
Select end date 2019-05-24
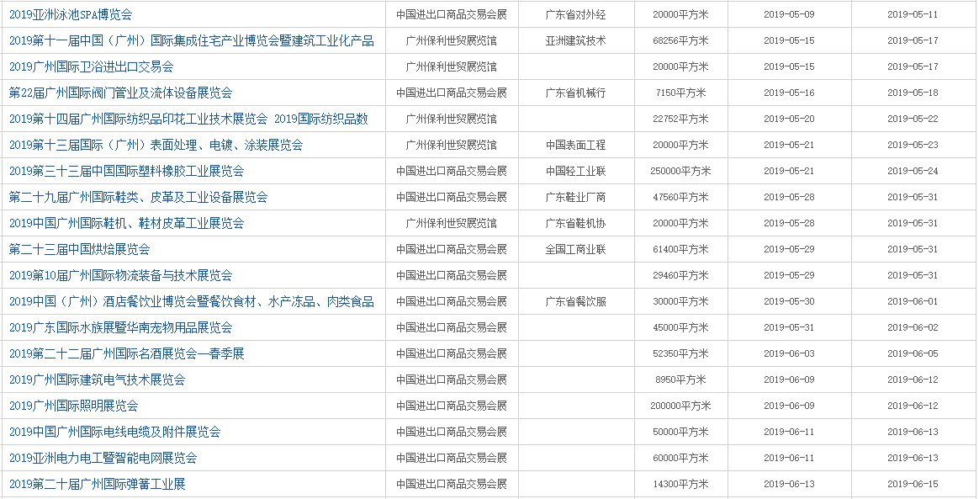913,171
